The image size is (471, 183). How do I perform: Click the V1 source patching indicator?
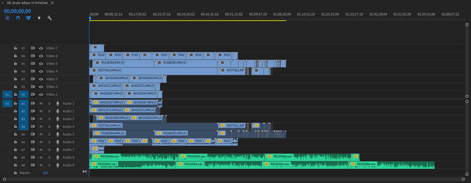[7, 94]
